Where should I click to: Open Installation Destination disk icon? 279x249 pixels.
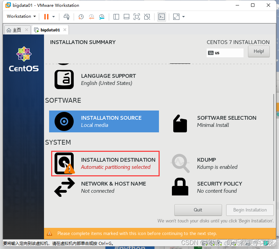[x=64, y=163]
